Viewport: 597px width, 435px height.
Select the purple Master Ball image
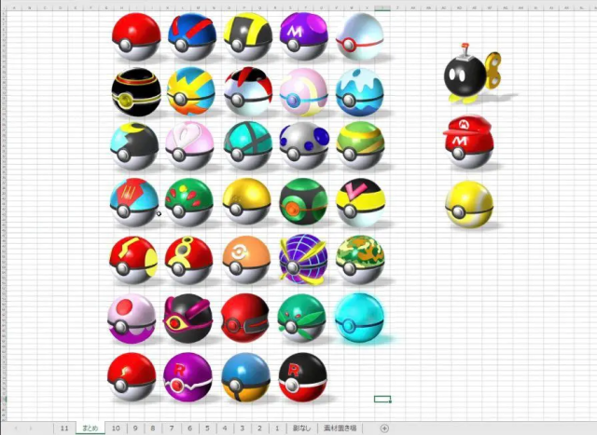[302, 35]
